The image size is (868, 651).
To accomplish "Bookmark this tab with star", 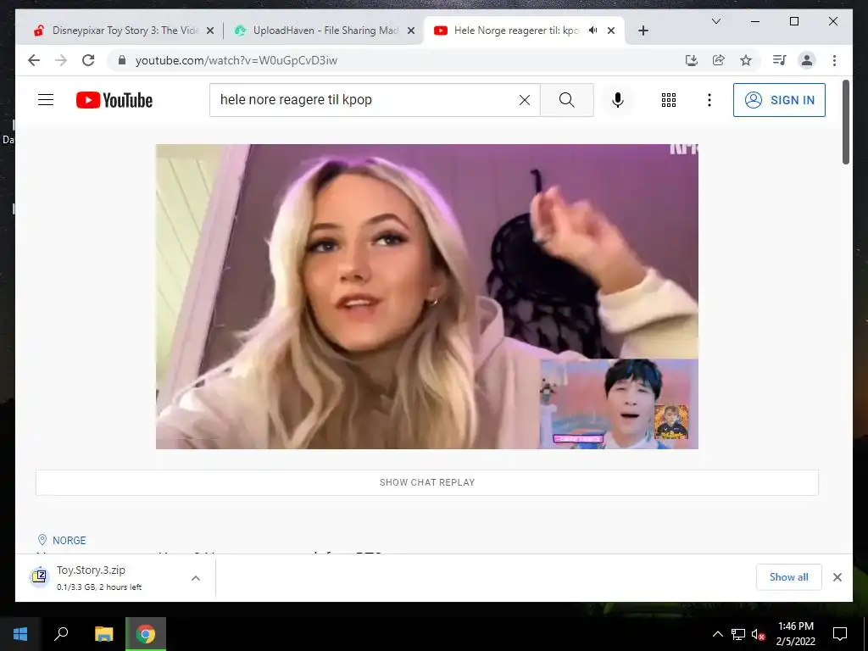I will pyautogui.click(x=746, y=60).
